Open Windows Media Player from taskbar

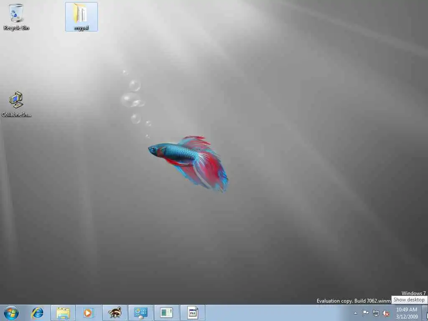89,313
